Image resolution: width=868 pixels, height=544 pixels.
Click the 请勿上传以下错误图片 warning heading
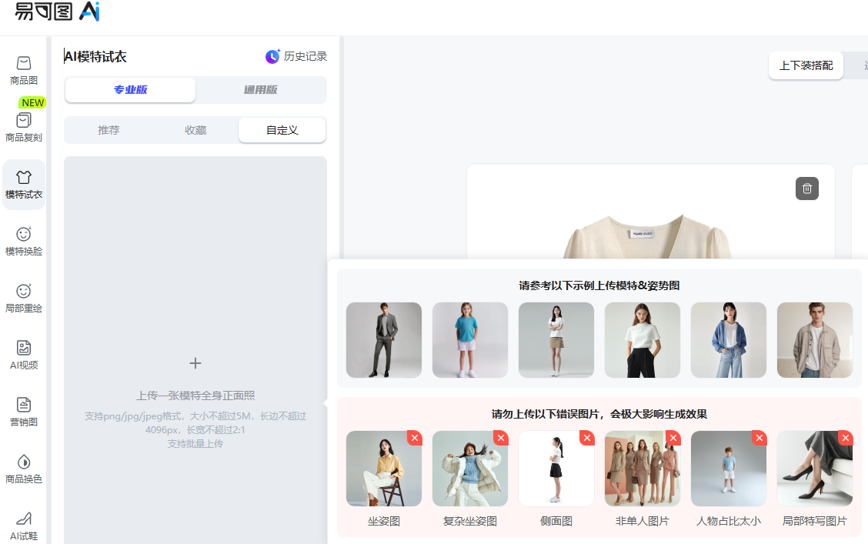[x=599, y=414]
